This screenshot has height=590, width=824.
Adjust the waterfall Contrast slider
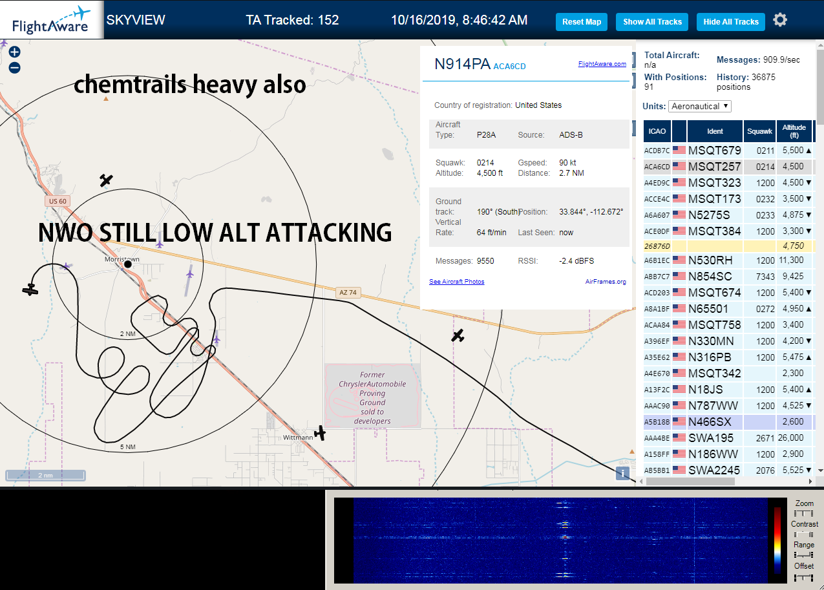click(805, 534)
